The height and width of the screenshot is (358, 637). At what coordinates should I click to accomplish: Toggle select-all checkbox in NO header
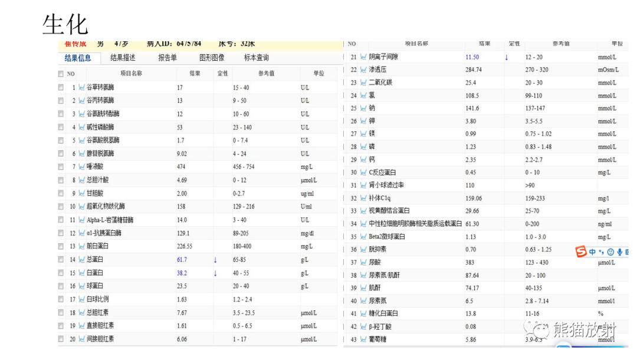point(61,74)
